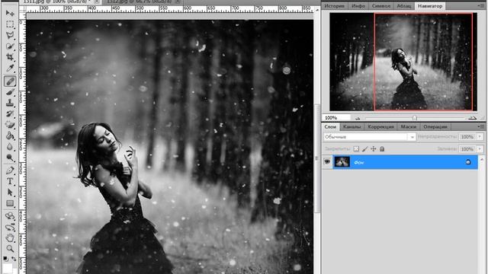Viewport: 488px width, 274px height.
Task: Select the 3D Orbit camera tool
Action: [10, 227]
